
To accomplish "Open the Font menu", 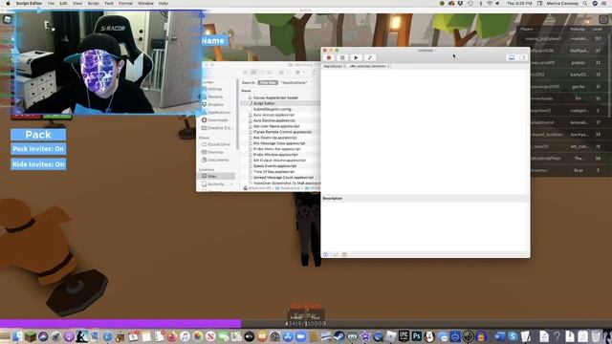I will [x=109, y=3].
